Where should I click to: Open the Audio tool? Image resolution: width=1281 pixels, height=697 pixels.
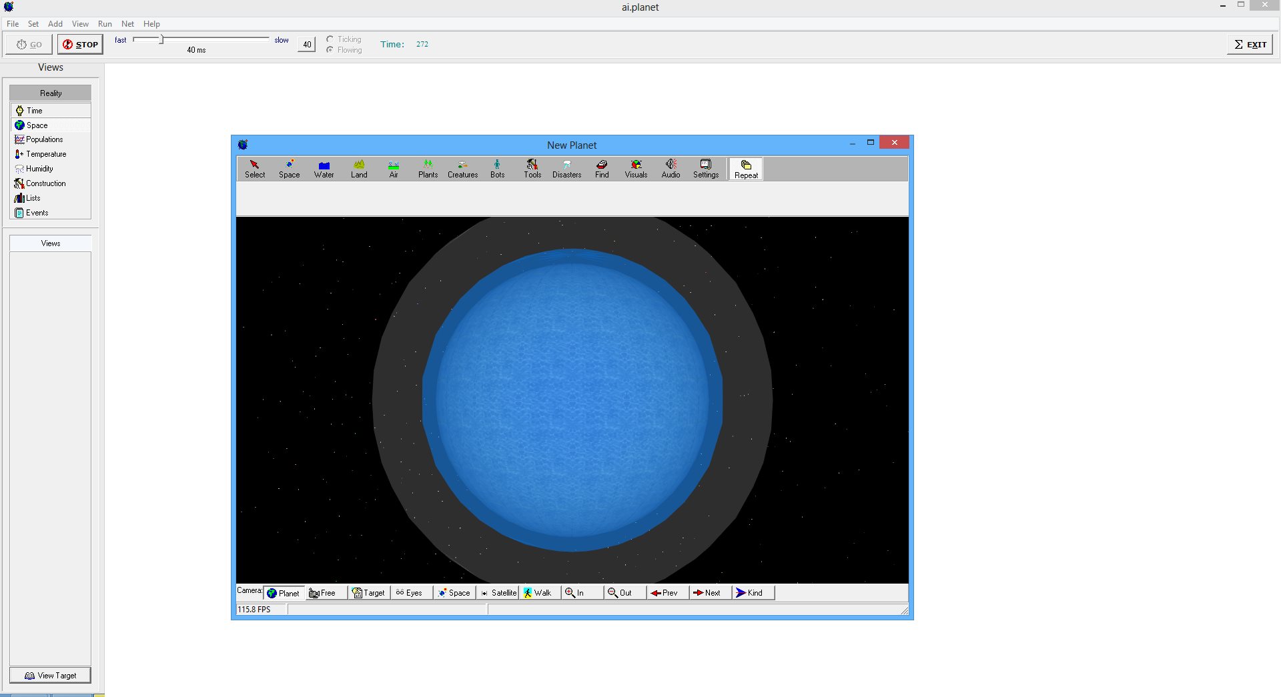point(671,169)
